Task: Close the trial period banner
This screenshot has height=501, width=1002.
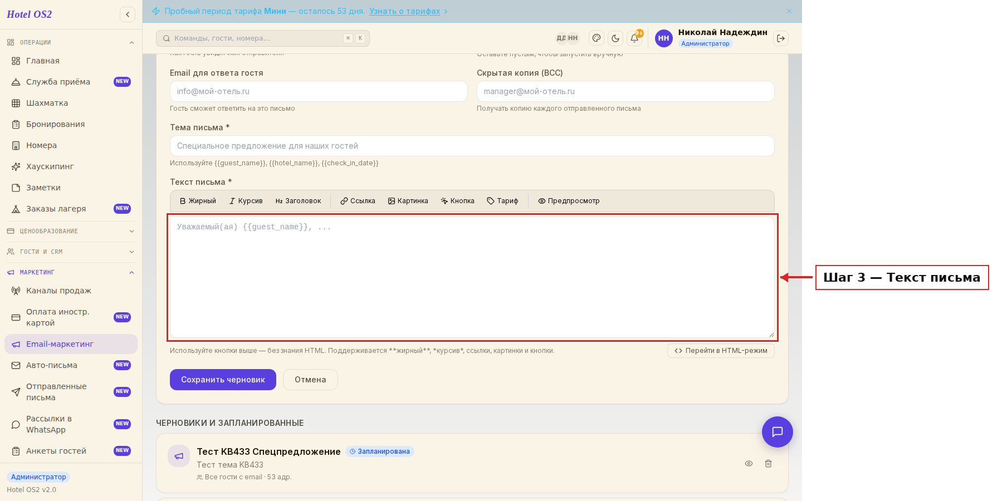Action: (x=789, y=11)
